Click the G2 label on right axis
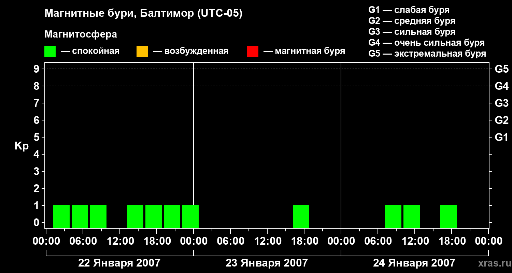This screenshot has width=512, height=273. point(501,120)
